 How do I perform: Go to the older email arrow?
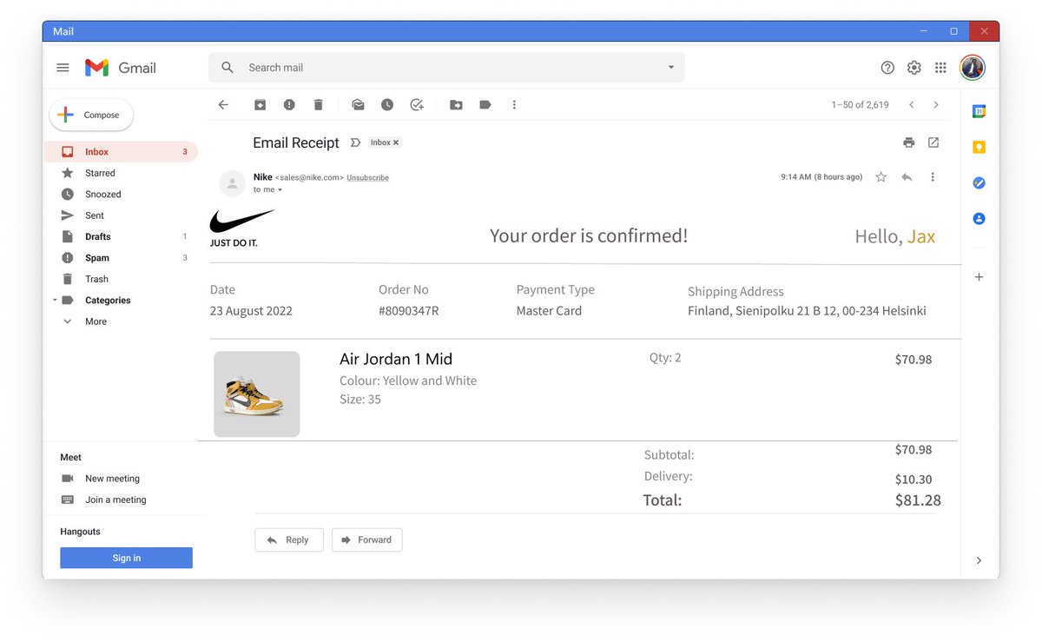tap(936, 104)
